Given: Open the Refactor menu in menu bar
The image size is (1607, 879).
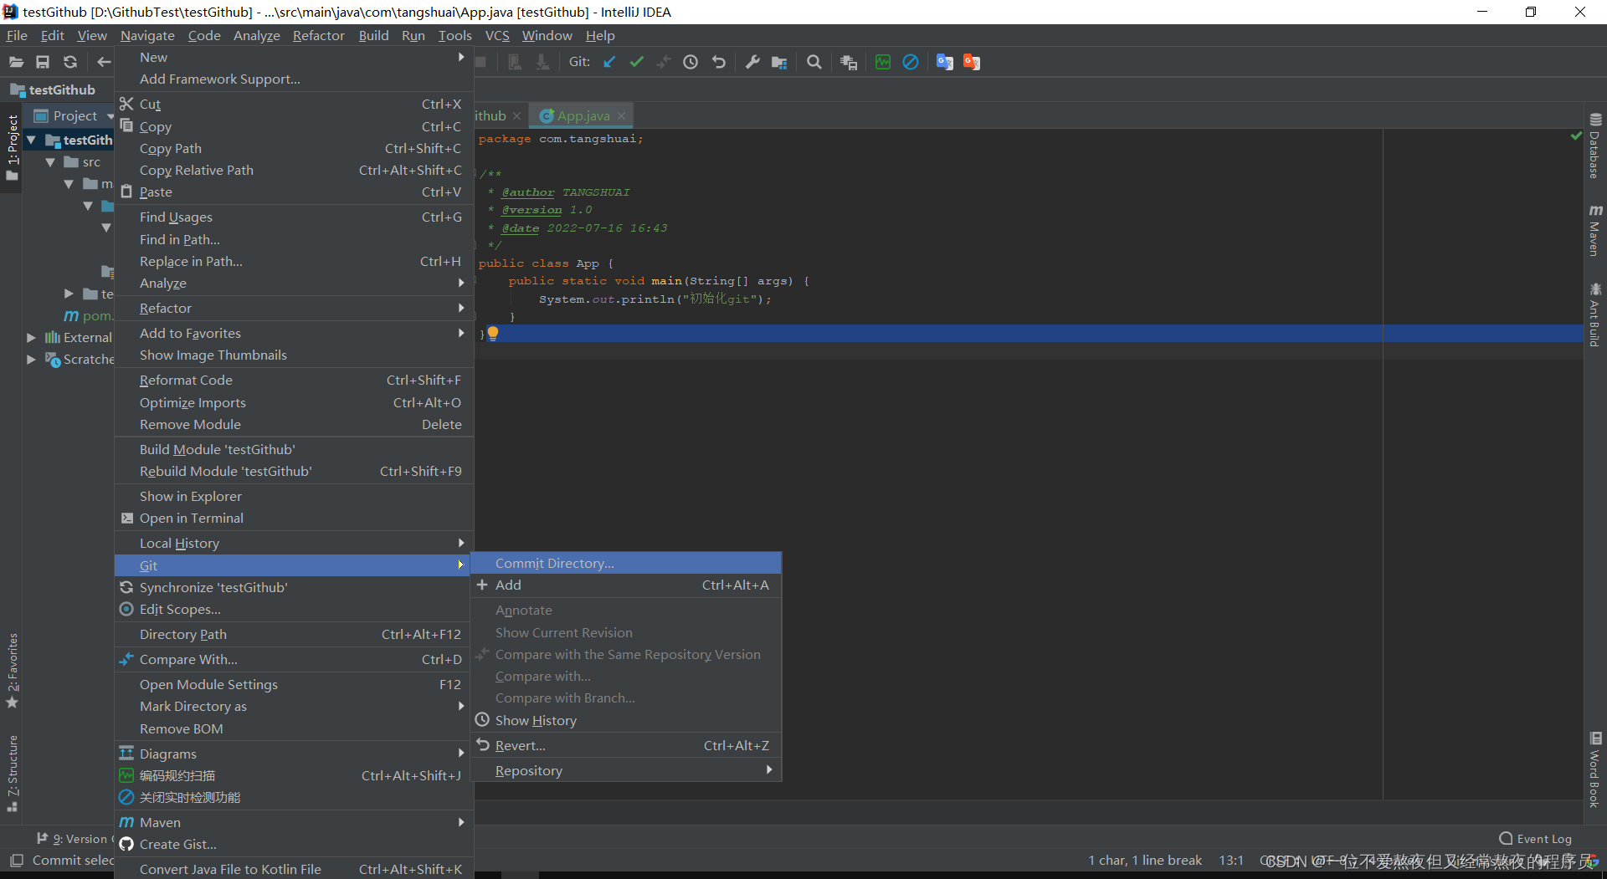Looking at the screenshot, I should (x=318, y=36).
